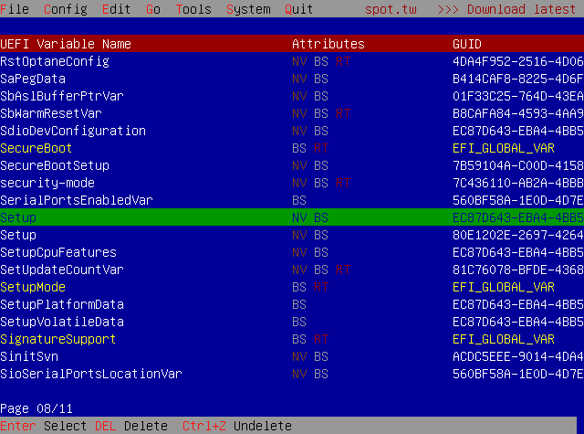This screenshot has width=584, height=434.
Task: Pick the SetupMode variable entry
Action: click(x=33, y=287)
